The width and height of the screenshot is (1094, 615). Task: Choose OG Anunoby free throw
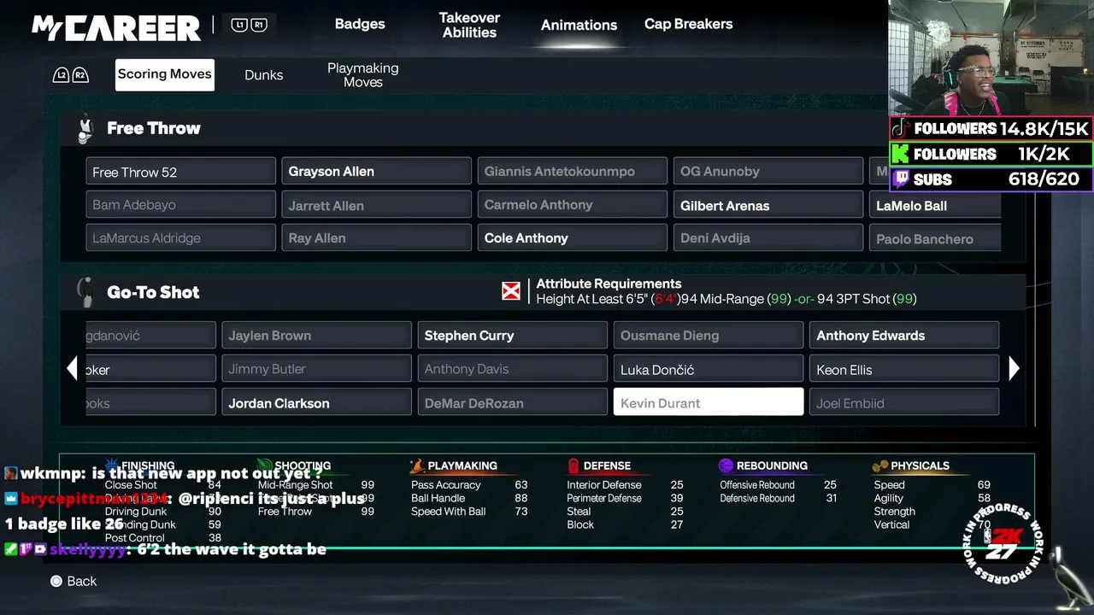(x=768, y=171)
